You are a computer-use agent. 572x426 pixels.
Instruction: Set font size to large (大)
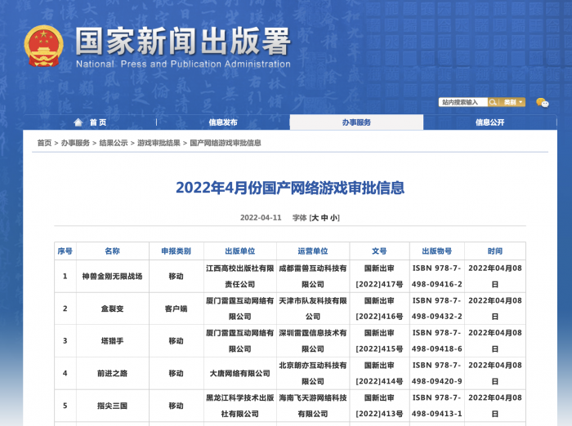[315, 218]
